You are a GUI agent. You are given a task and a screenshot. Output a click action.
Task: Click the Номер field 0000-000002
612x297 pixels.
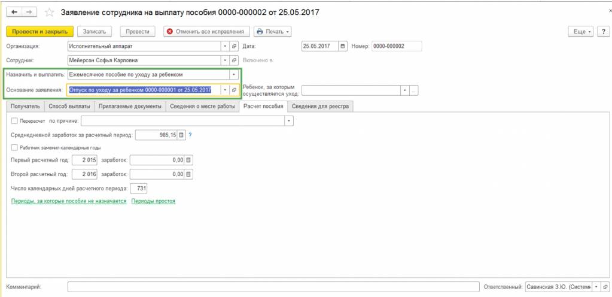tap(397, 46)
